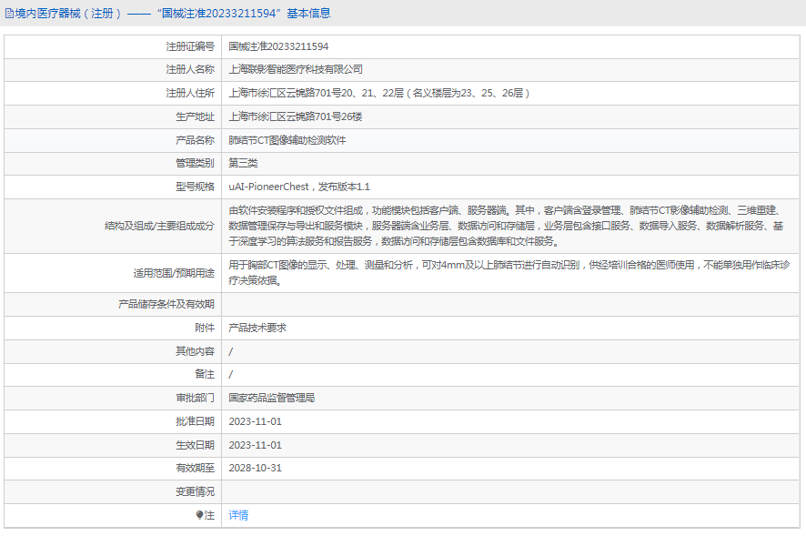This screenshot has width=806, height=536.
Task: Click the 生产地址 label
Action: pos(195,116)
